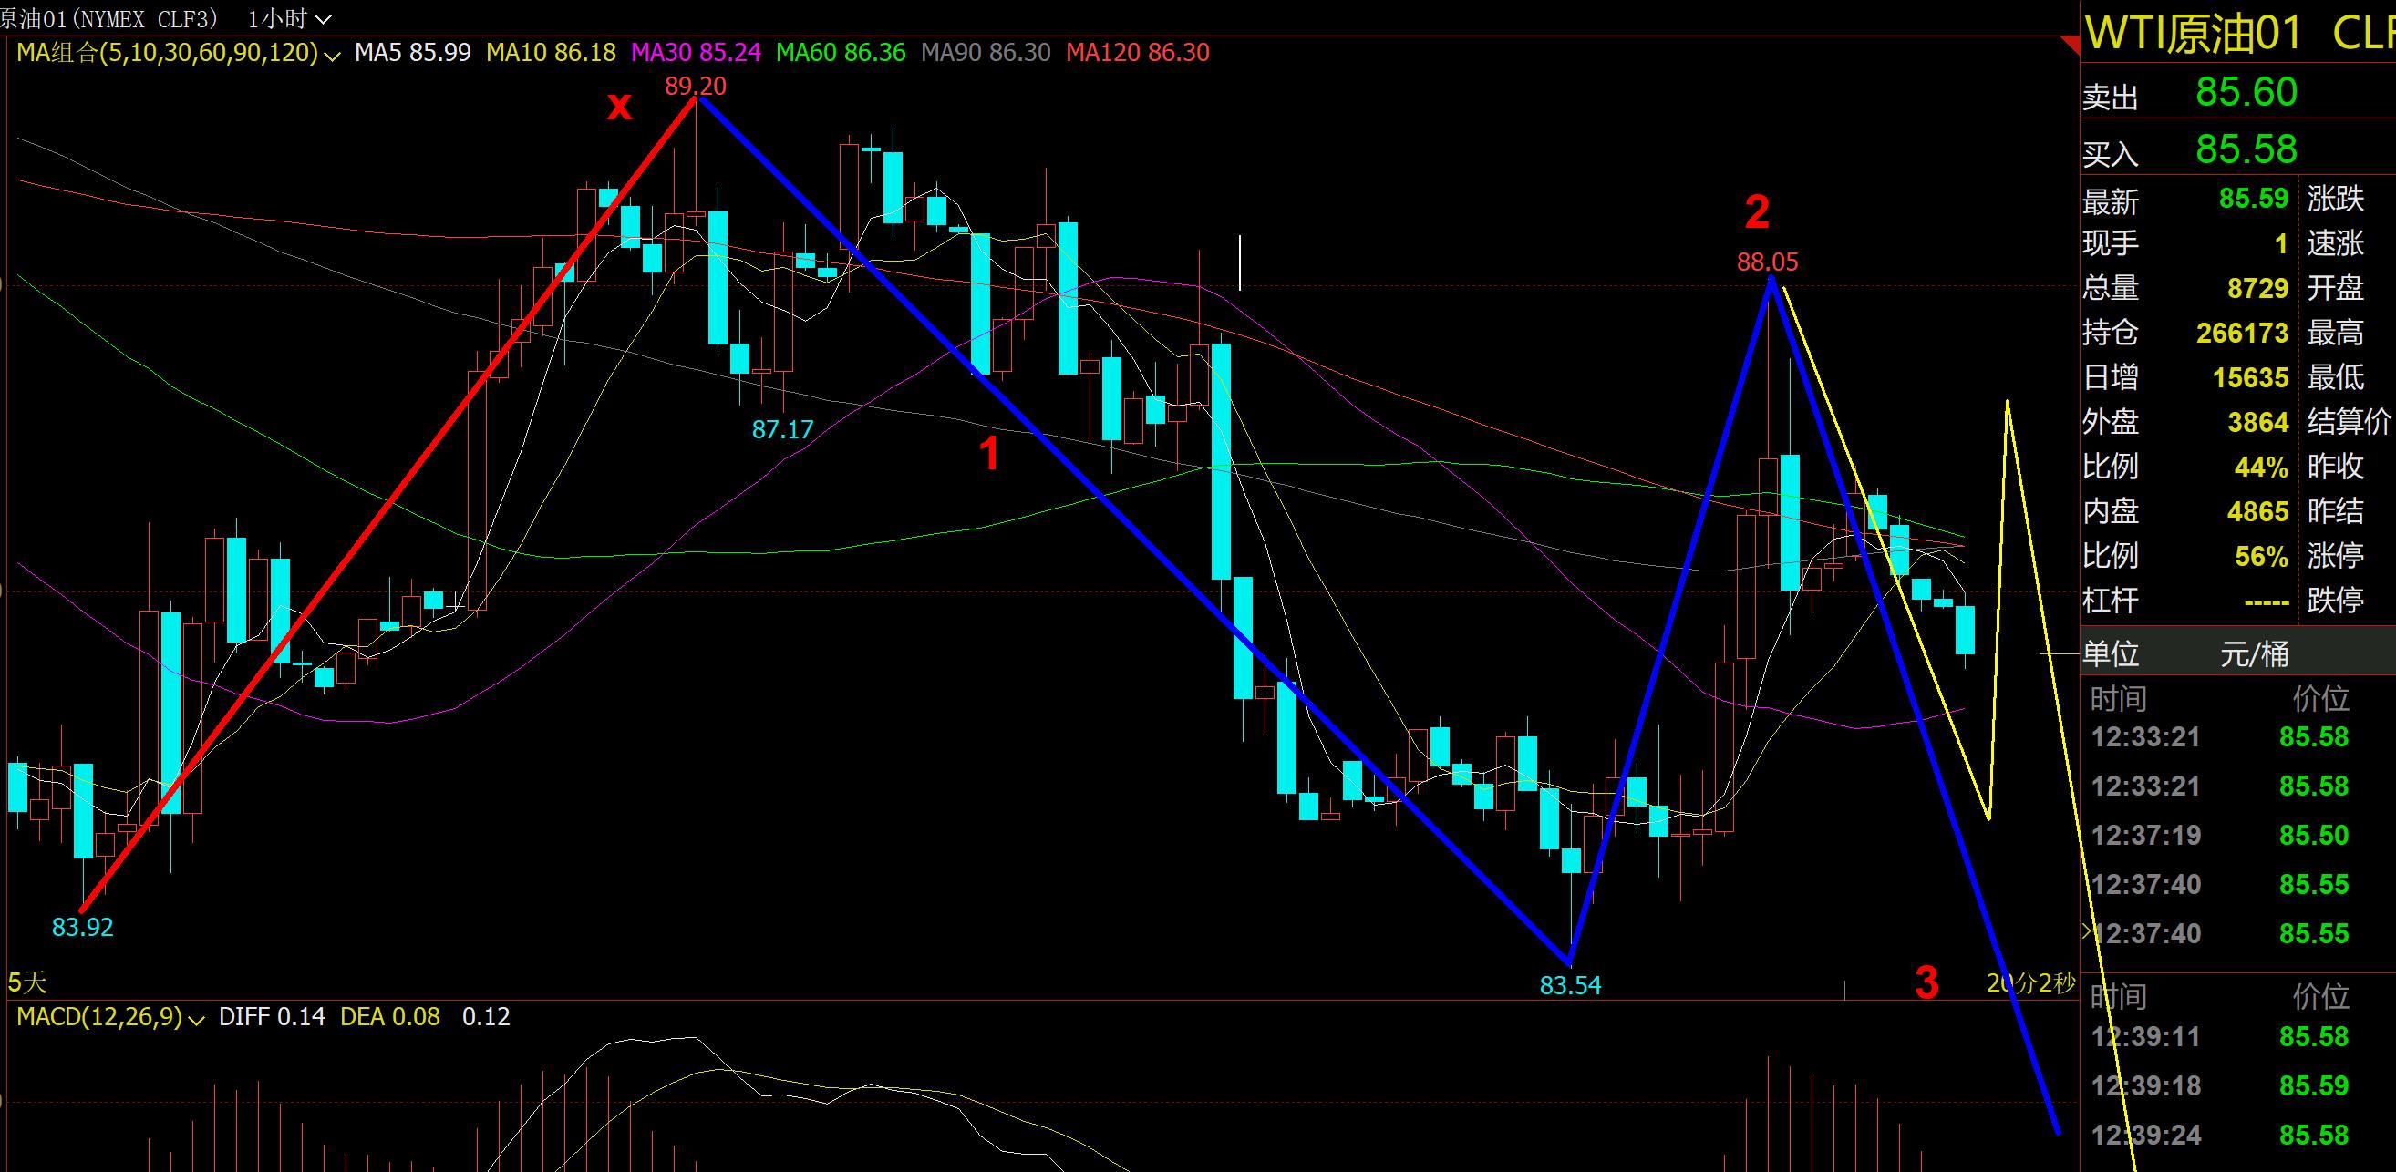Click the 跌停 label
The width and height of the screenshot is (2396, 1172).
pos(2336,601)
